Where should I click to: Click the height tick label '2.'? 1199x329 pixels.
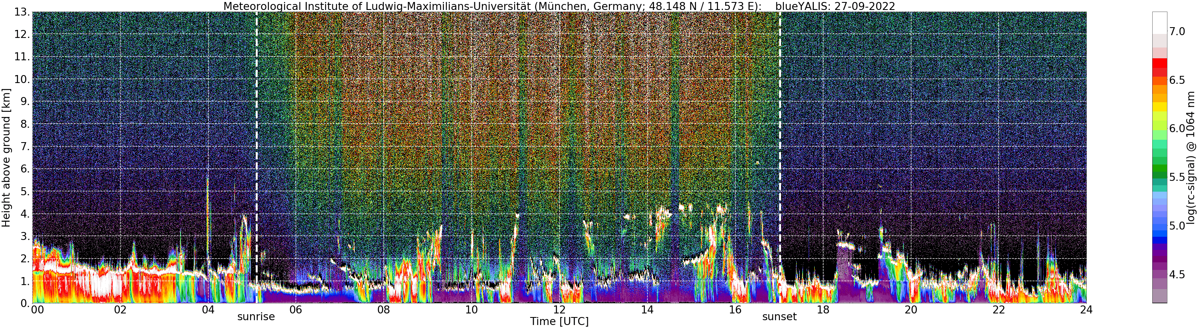pyautogui.click(x=25, y=259)
